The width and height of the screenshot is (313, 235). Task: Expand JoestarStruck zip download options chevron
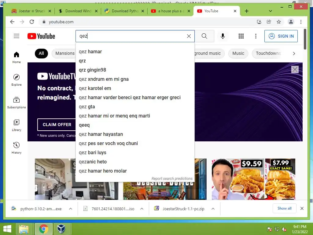[213, 209]
